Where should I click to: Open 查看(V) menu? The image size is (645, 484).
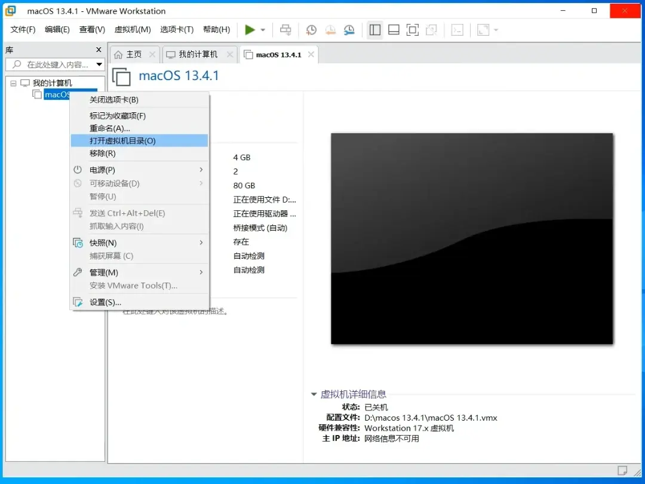pyautogui.click(x=92, y=30)
